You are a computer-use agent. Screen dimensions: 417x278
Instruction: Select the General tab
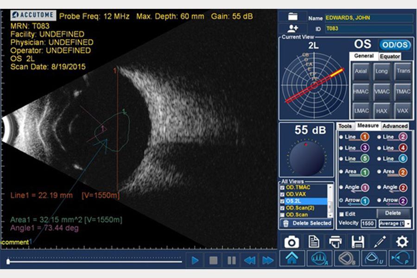[364, 56]
